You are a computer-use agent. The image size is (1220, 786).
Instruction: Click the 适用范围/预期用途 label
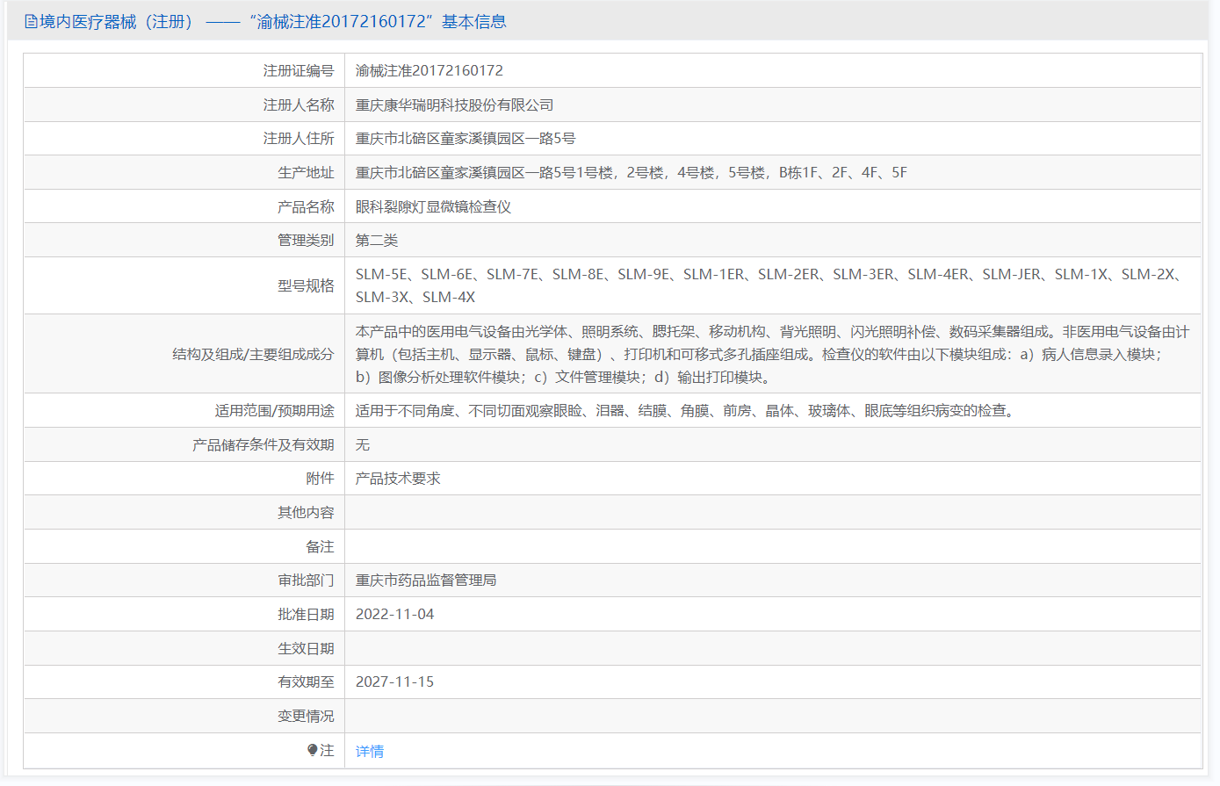(x=274, y=410)
